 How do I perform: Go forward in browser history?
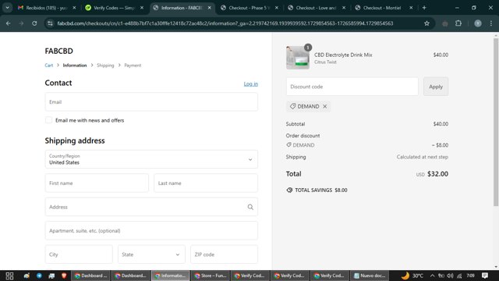21,23
